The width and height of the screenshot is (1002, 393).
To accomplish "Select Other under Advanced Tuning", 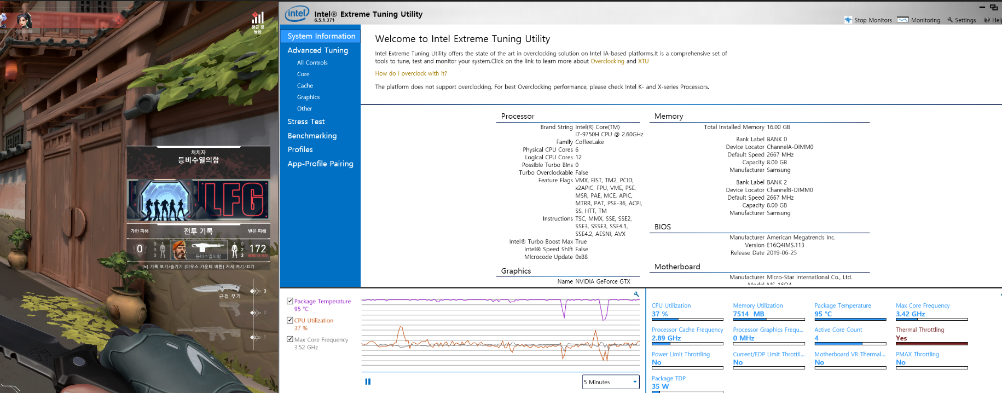I will coord(304,109).
